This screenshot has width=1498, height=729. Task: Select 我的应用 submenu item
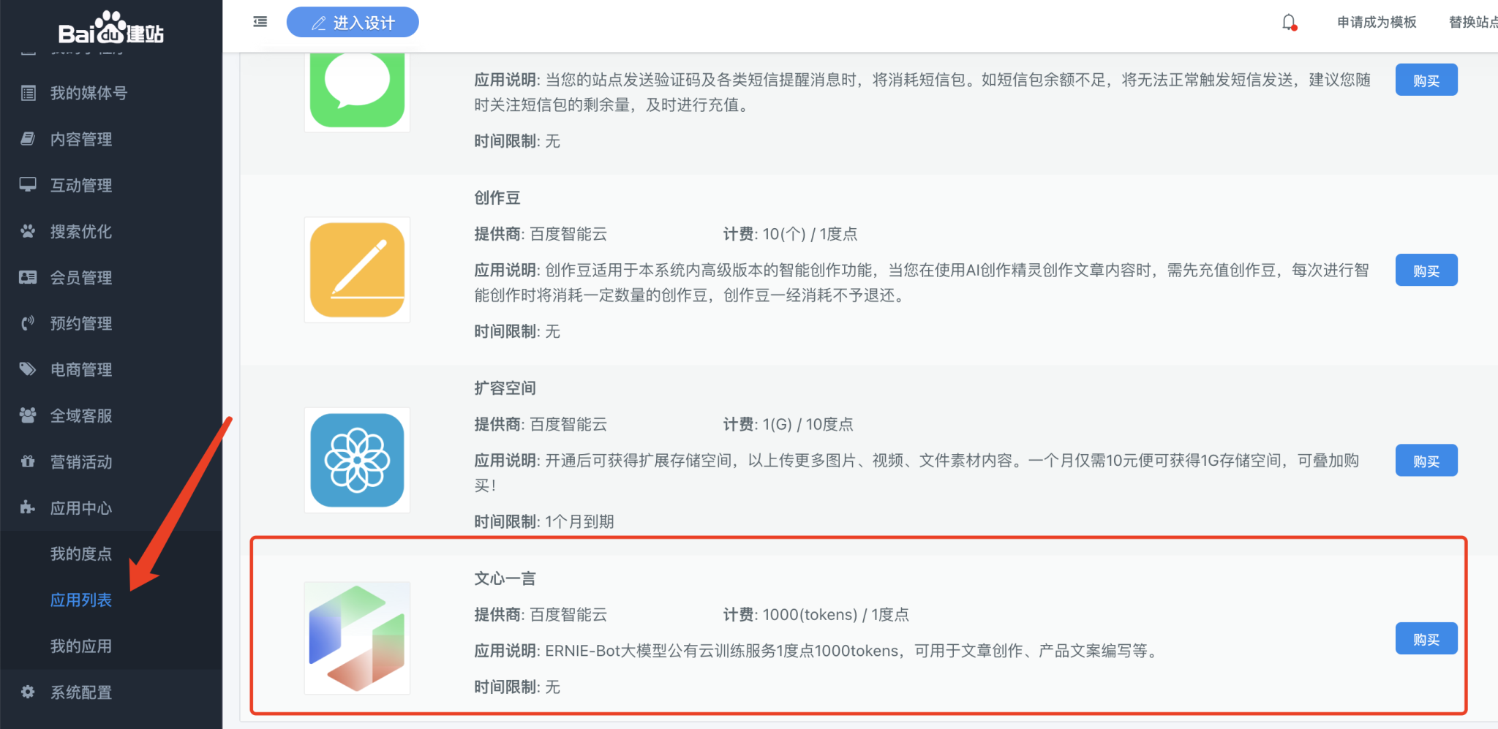[80, 646]
